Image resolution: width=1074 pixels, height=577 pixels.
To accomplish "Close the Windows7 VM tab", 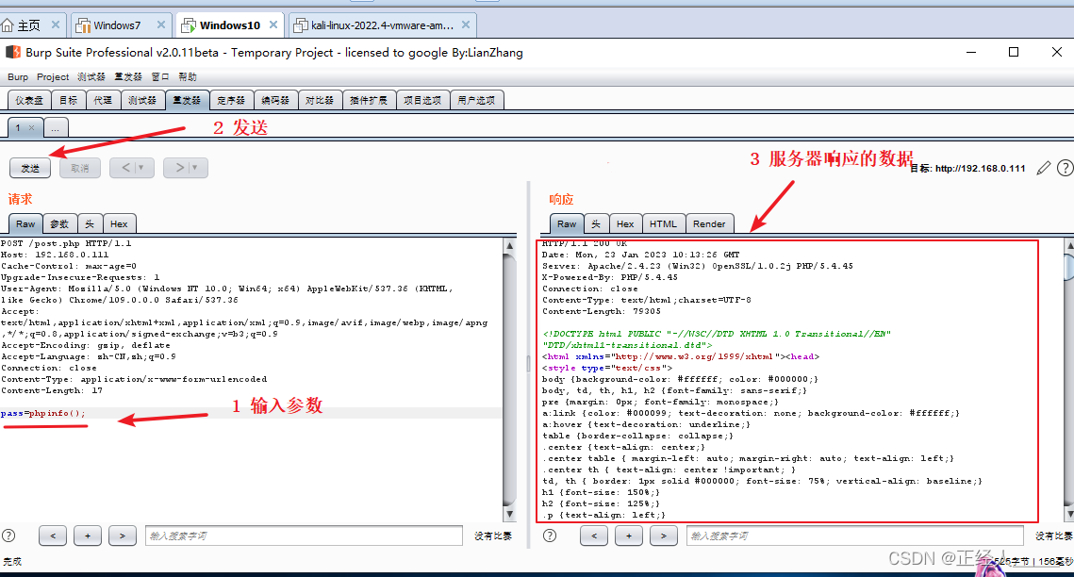I will coord(161,25).
